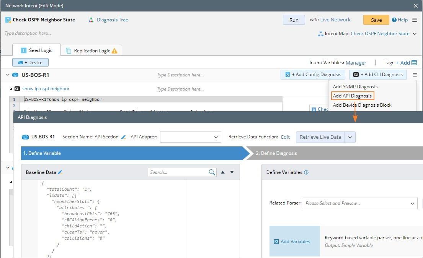Open the hamburger menu next to Help
423x258 pixels.
pos(415,20)
